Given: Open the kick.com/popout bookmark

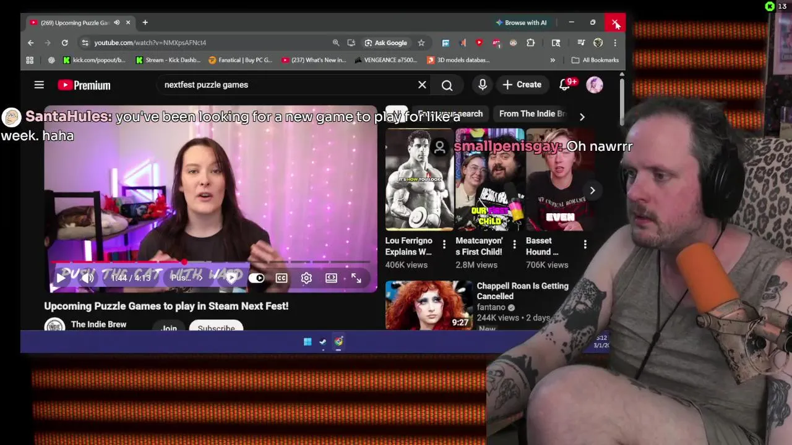Looking at the screenshot, I should (94, 60).
